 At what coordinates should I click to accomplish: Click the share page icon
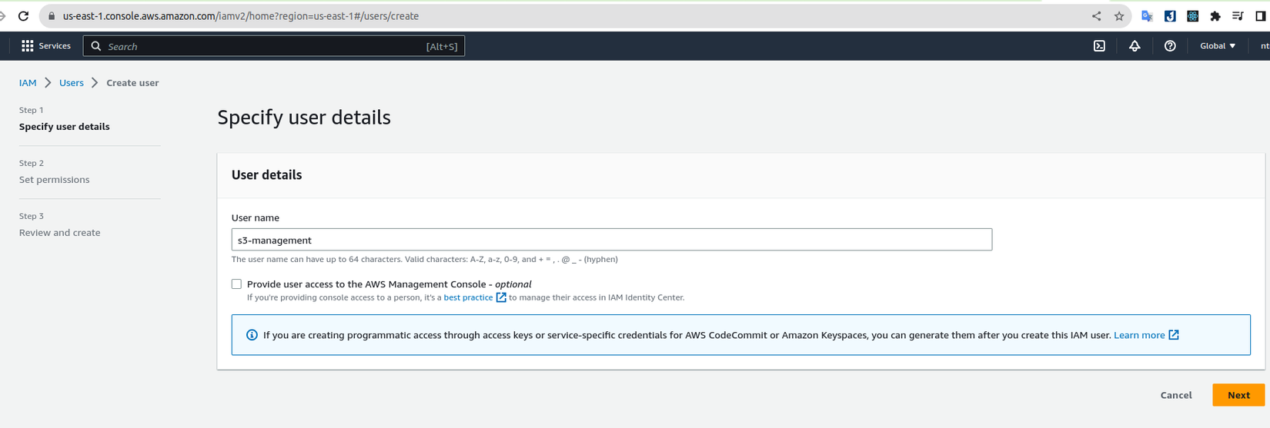pos(1096,16)
